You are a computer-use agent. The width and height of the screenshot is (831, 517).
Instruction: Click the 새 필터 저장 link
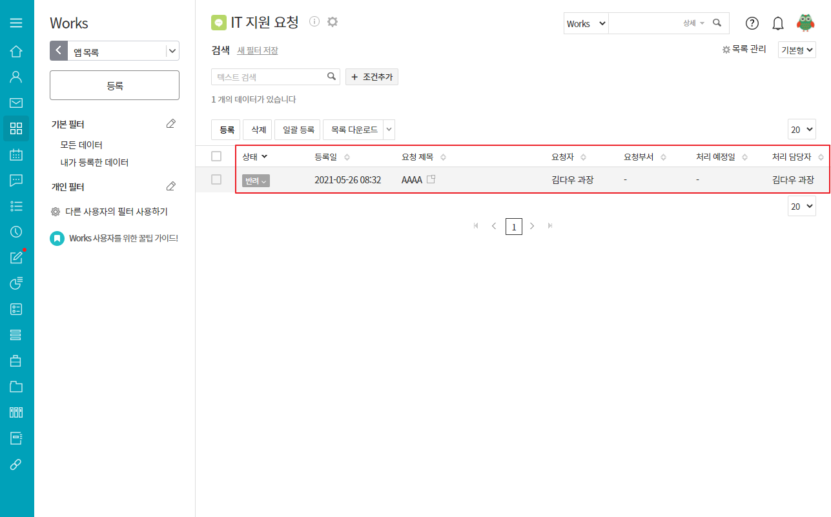pos(257,50)
